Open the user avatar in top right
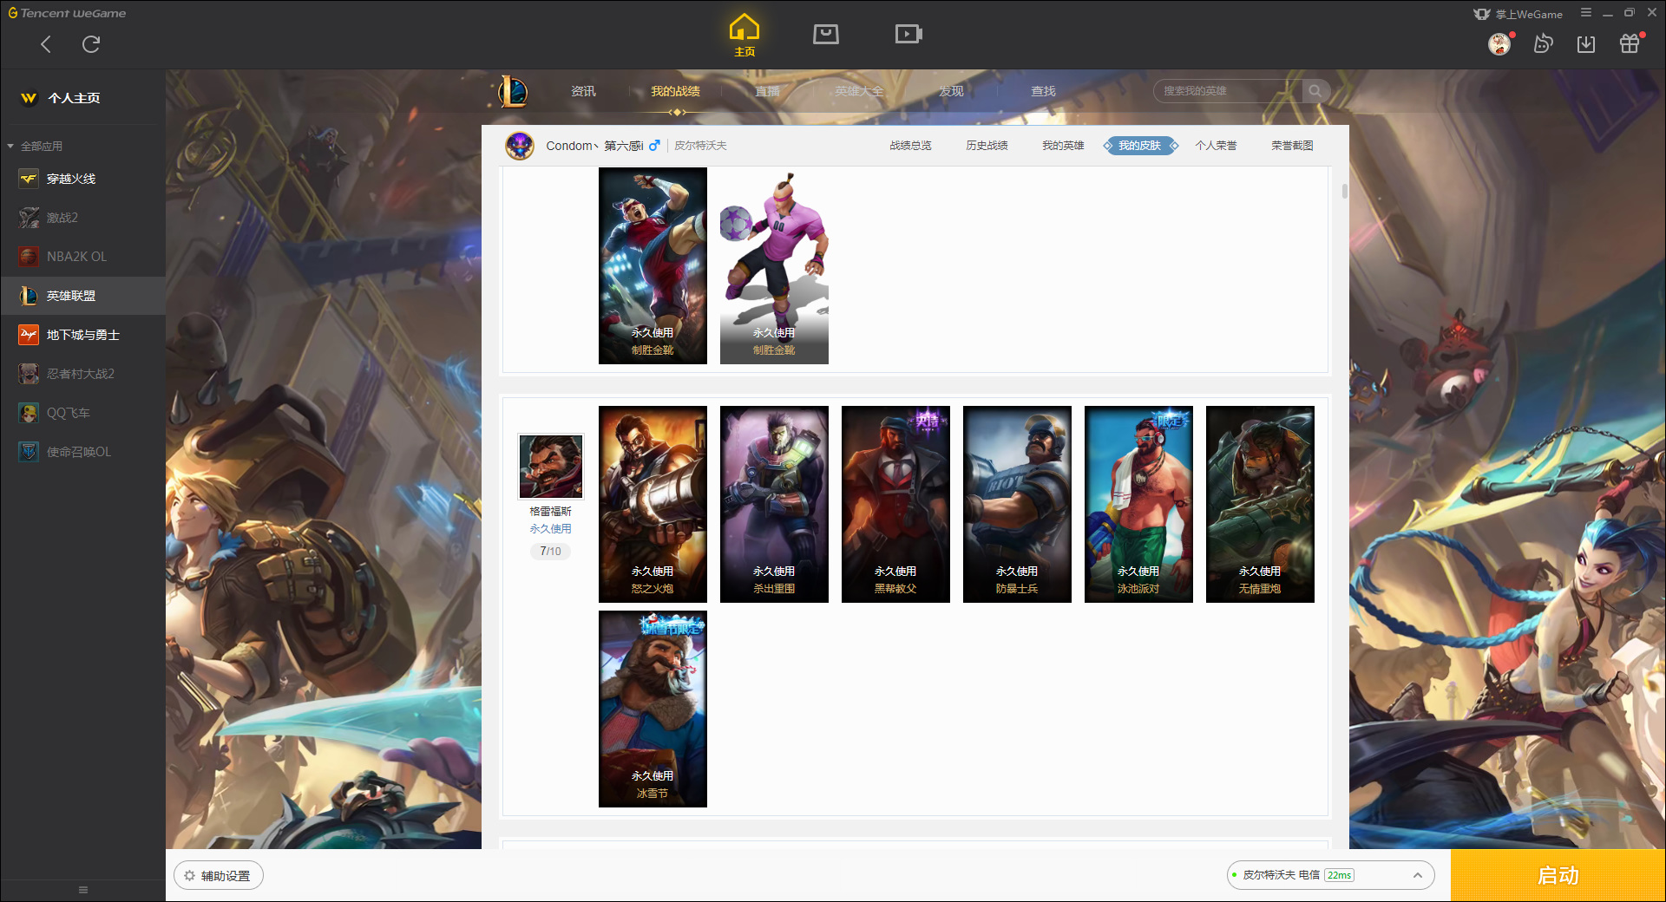Screen dimensions: 1666x902 click(1499, 43)
